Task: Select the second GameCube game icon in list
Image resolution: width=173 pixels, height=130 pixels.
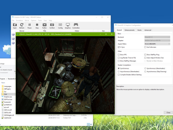Action: [x=13, y=39]
